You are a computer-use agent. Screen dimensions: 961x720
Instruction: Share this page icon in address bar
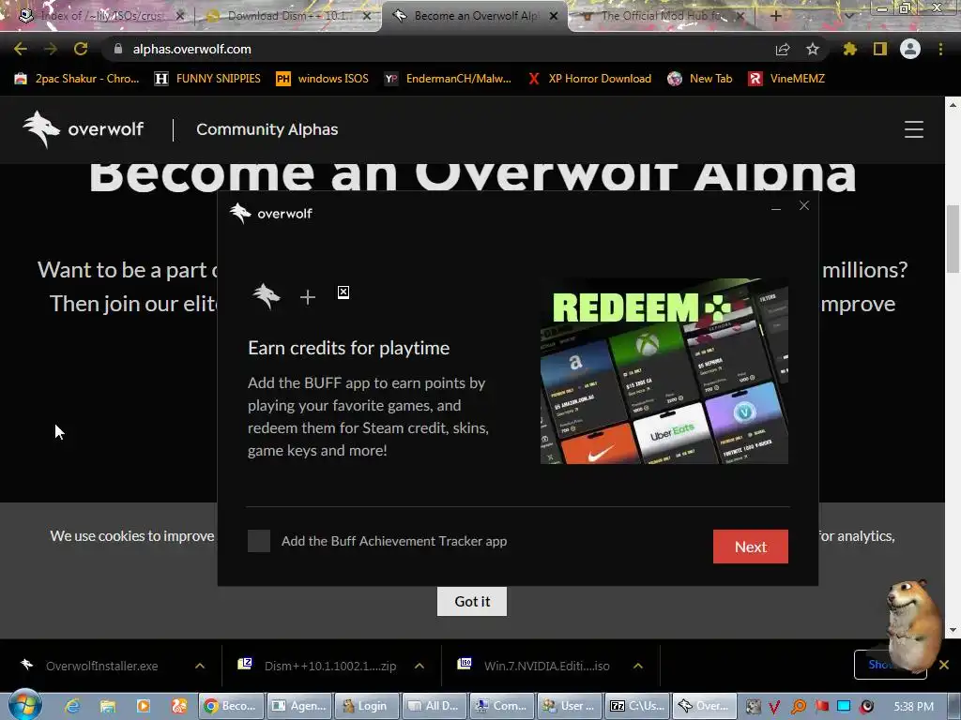(783, 49)
